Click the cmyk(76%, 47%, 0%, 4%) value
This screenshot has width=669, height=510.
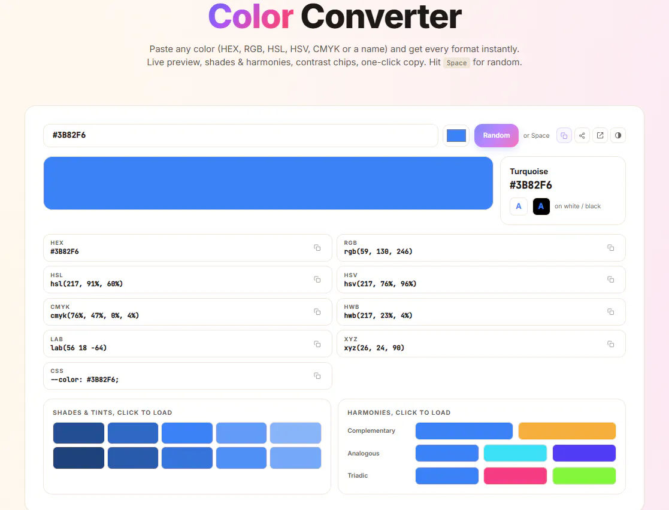[95, 315]
